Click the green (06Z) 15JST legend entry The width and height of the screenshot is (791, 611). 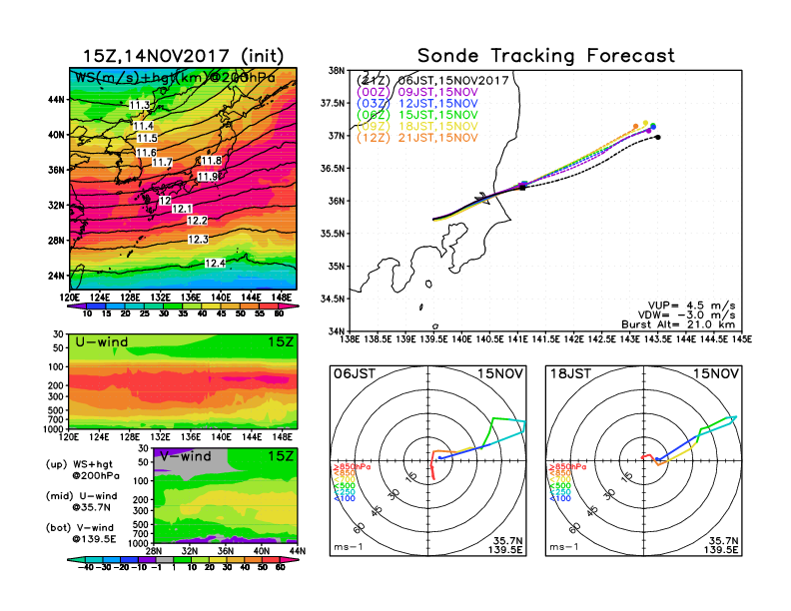pyautogui.click(x=417, y=115)
